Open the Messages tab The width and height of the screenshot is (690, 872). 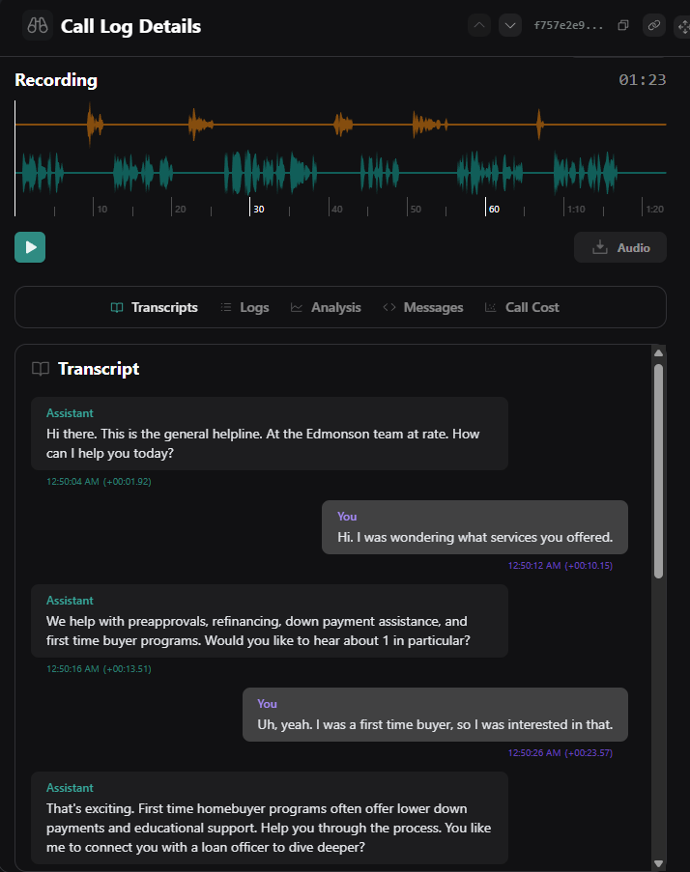click(x=422, y=307)
